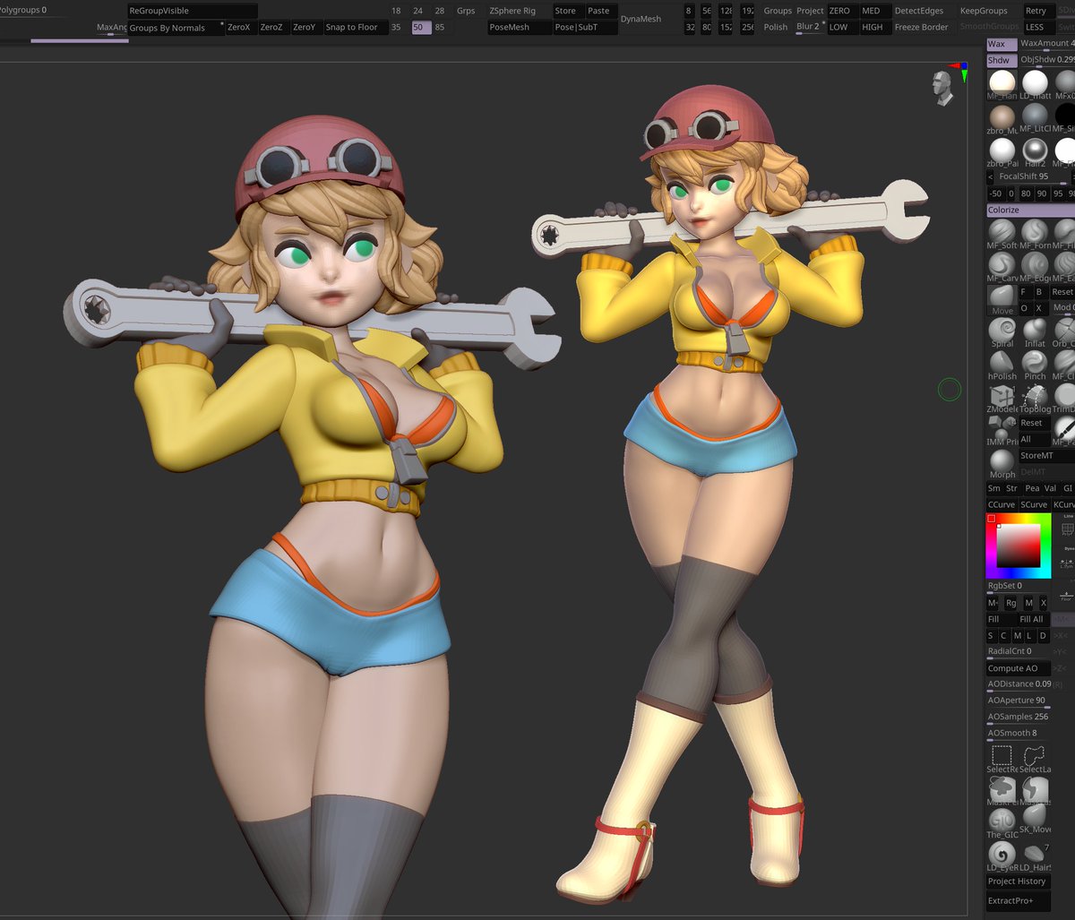
Task: Click the -50 focal shift preset
Action: pos(995,193)
